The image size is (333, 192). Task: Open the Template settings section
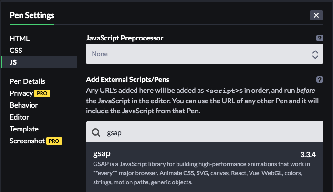coord(24,129)
